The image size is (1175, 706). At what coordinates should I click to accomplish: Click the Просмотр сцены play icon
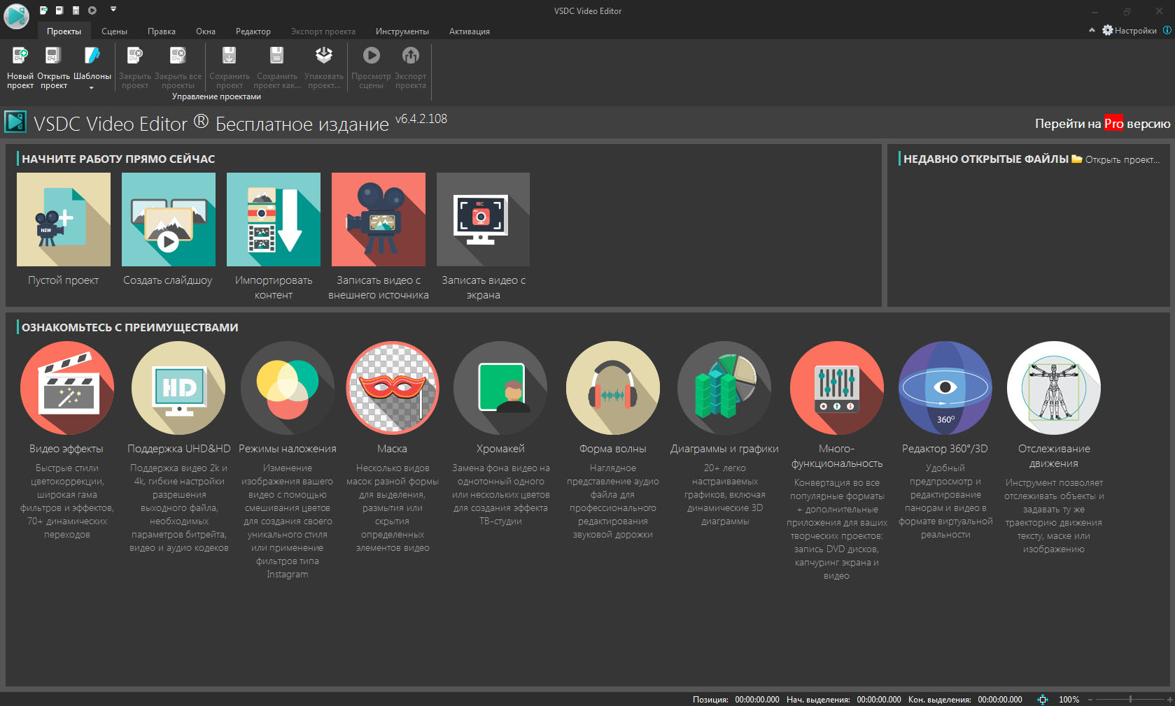click(x=372, y=55)
